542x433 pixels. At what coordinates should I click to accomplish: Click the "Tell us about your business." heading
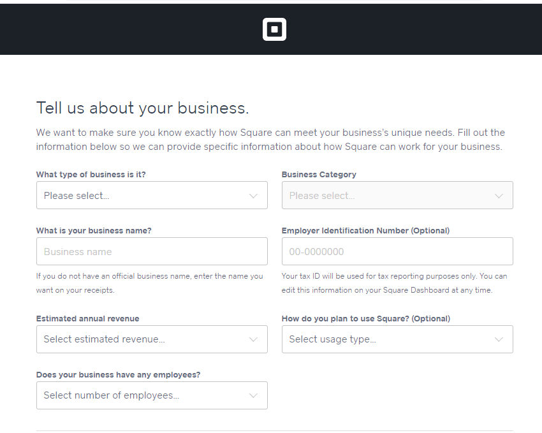[x=142, y=108]
